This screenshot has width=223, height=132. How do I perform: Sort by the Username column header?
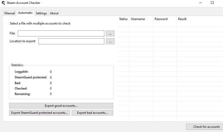pos(141,19)
